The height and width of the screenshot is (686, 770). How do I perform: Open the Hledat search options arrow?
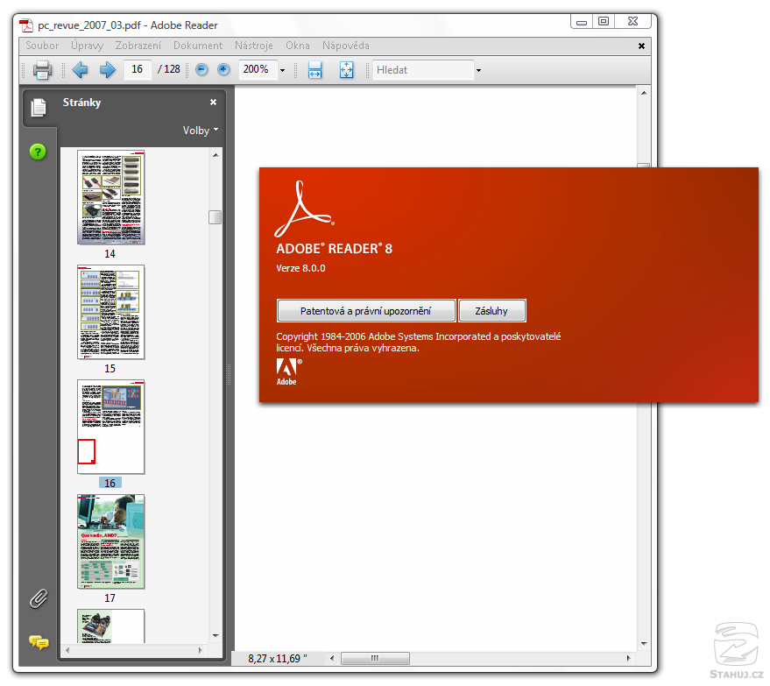coord(478,70)
